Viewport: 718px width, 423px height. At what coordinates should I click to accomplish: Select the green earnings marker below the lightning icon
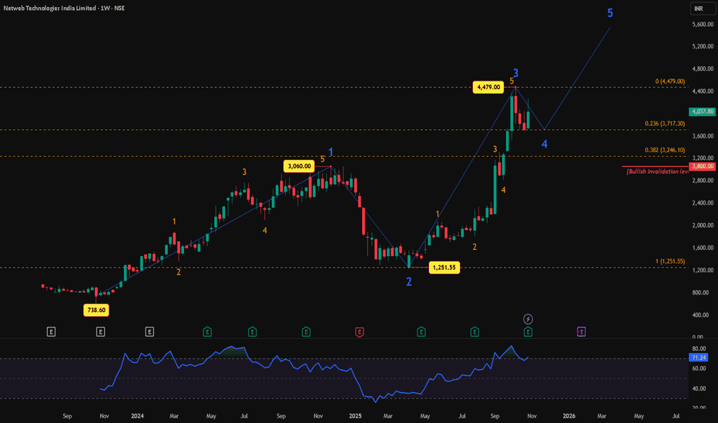click(528, 332)
